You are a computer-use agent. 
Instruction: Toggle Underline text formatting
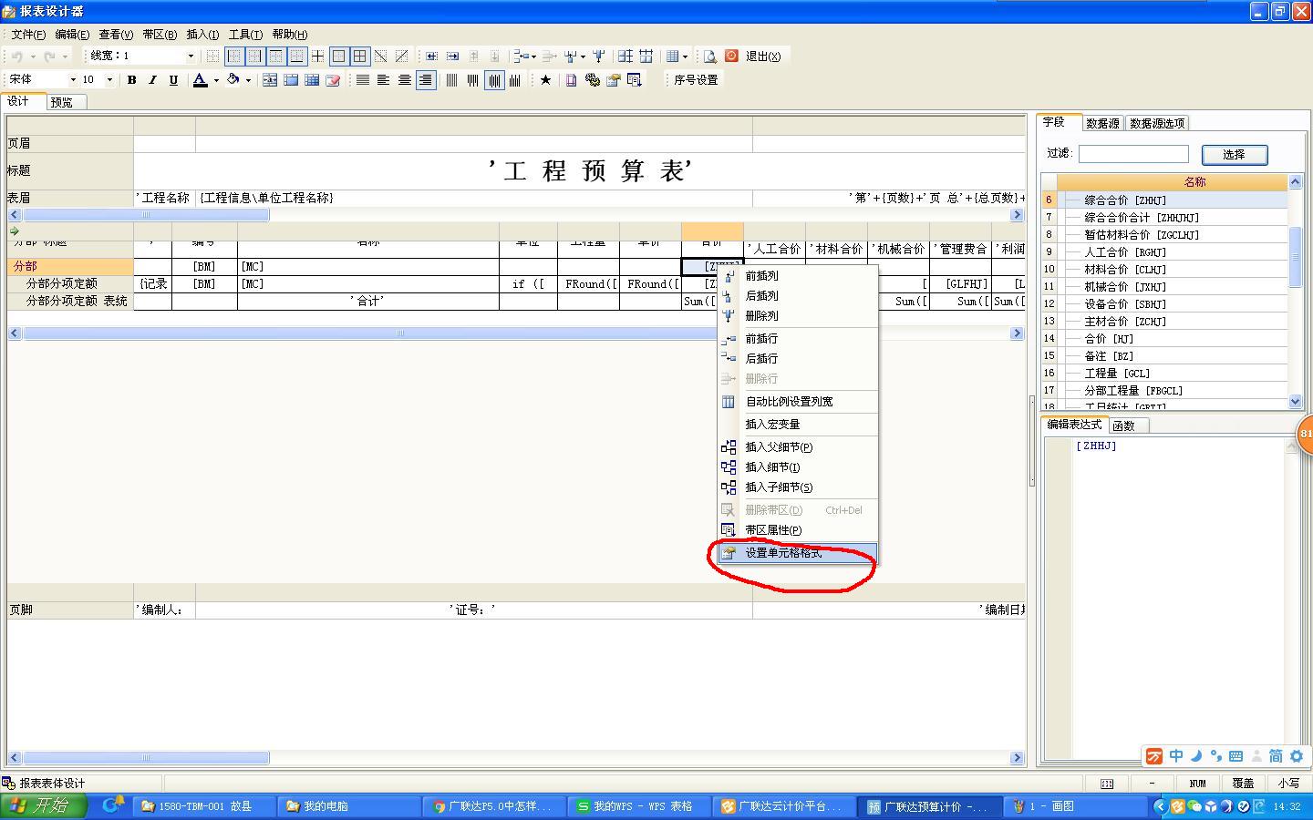pyautogui.click(x=173, y=80)
